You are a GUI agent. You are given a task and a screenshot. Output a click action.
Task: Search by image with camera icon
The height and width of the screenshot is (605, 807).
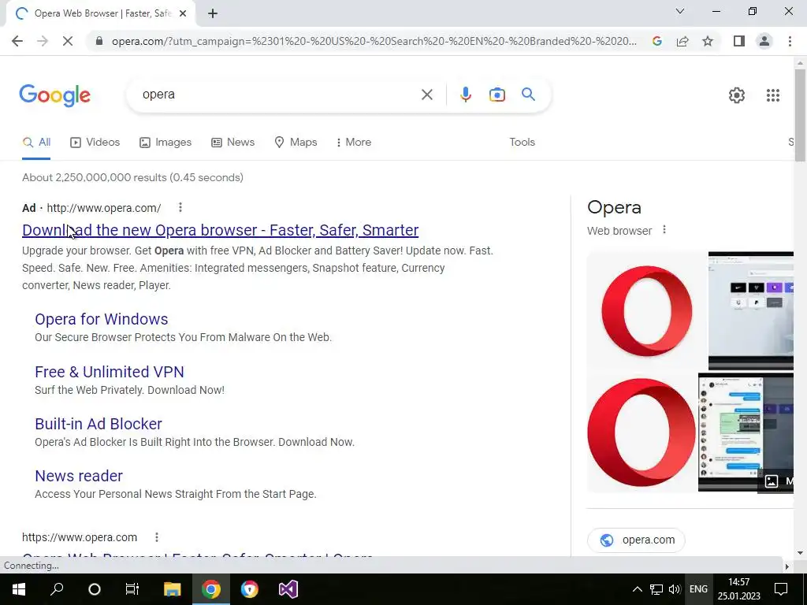point(496,95)
